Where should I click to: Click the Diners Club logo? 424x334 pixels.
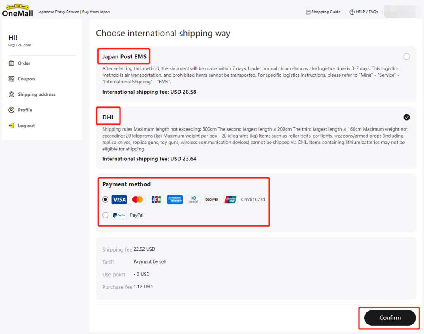click(x=193, y=199)
